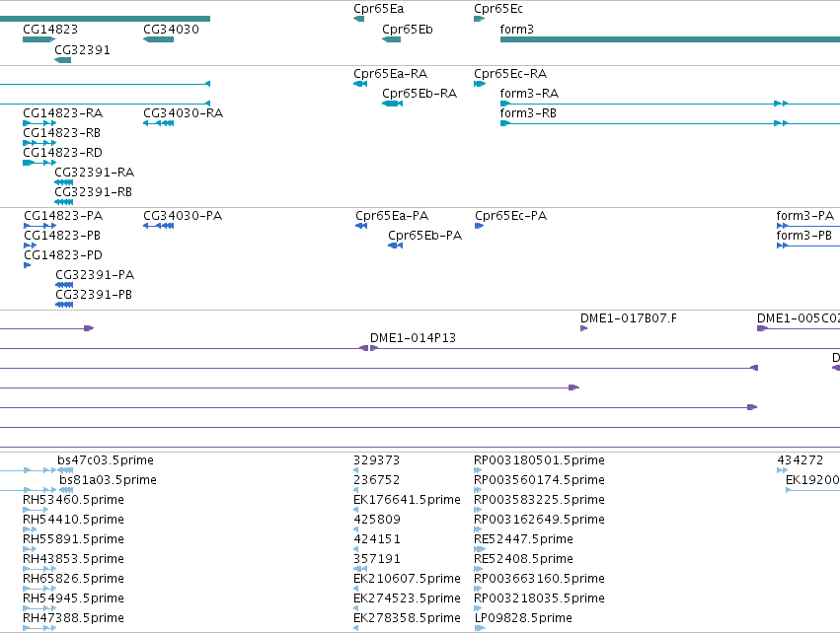
Task: Select the CG14823-PB protein label
Action: point(62,236)
